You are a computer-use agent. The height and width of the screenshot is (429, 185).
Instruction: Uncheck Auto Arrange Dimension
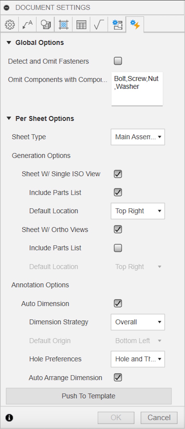click(x=117, y=378)
